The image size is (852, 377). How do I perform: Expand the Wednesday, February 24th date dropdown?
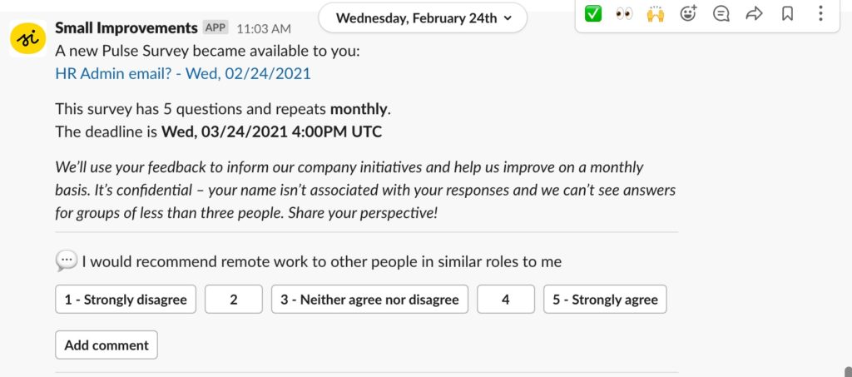click(424, 17)
